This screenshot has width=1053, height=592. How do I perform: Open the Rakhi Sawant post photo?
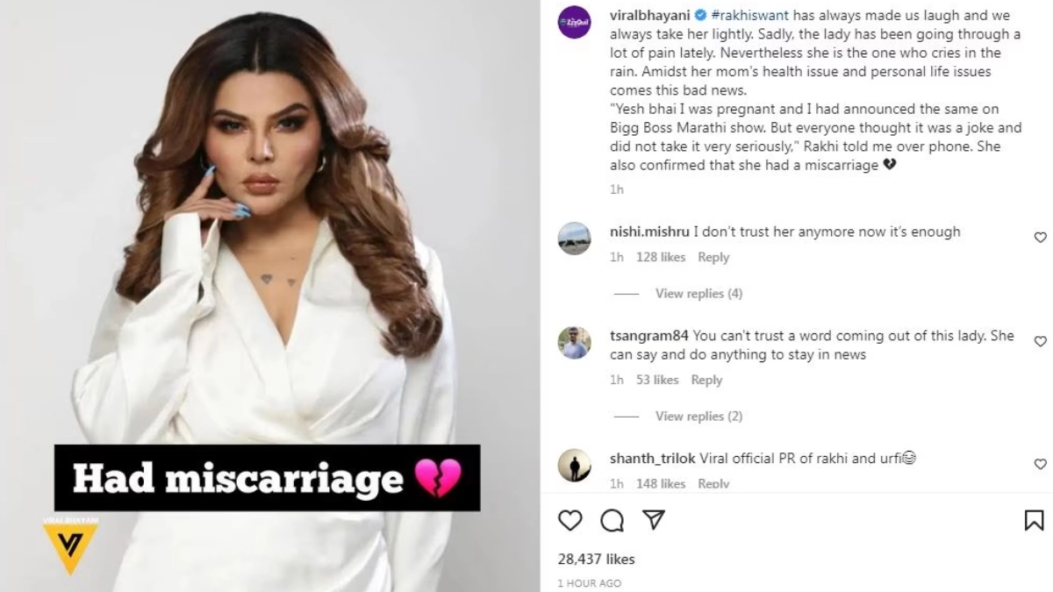tap(269, 296)
